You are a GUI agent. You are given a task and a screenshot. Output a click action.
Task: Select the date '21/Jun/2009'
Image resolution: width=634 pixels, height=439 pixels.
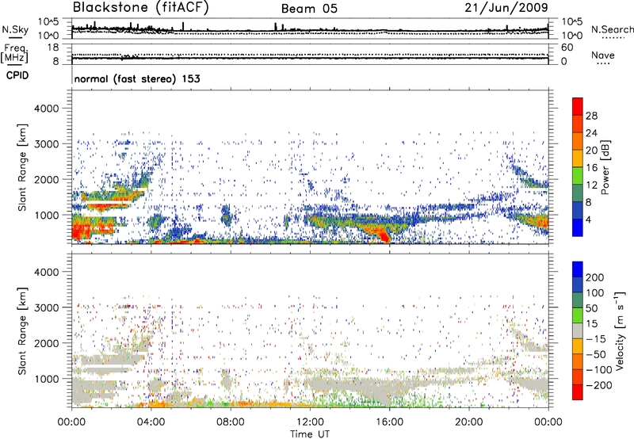506,8
